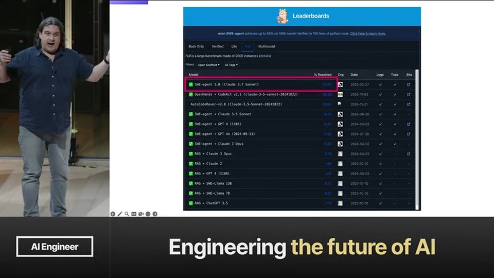Open site link for SWE-agent 1.0 row
Screen dimensions: 494x278
(x=409, y=84)
